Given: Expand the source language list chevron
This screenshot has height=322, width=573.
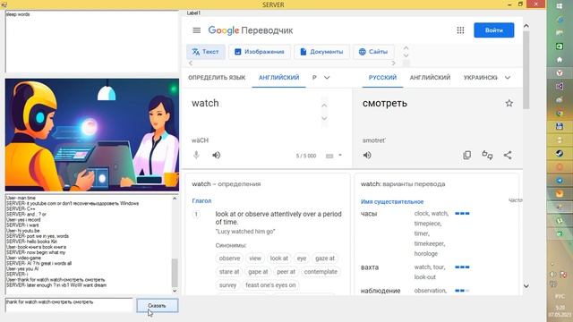Looking at the screenshot, I should [x=327, y=78].
